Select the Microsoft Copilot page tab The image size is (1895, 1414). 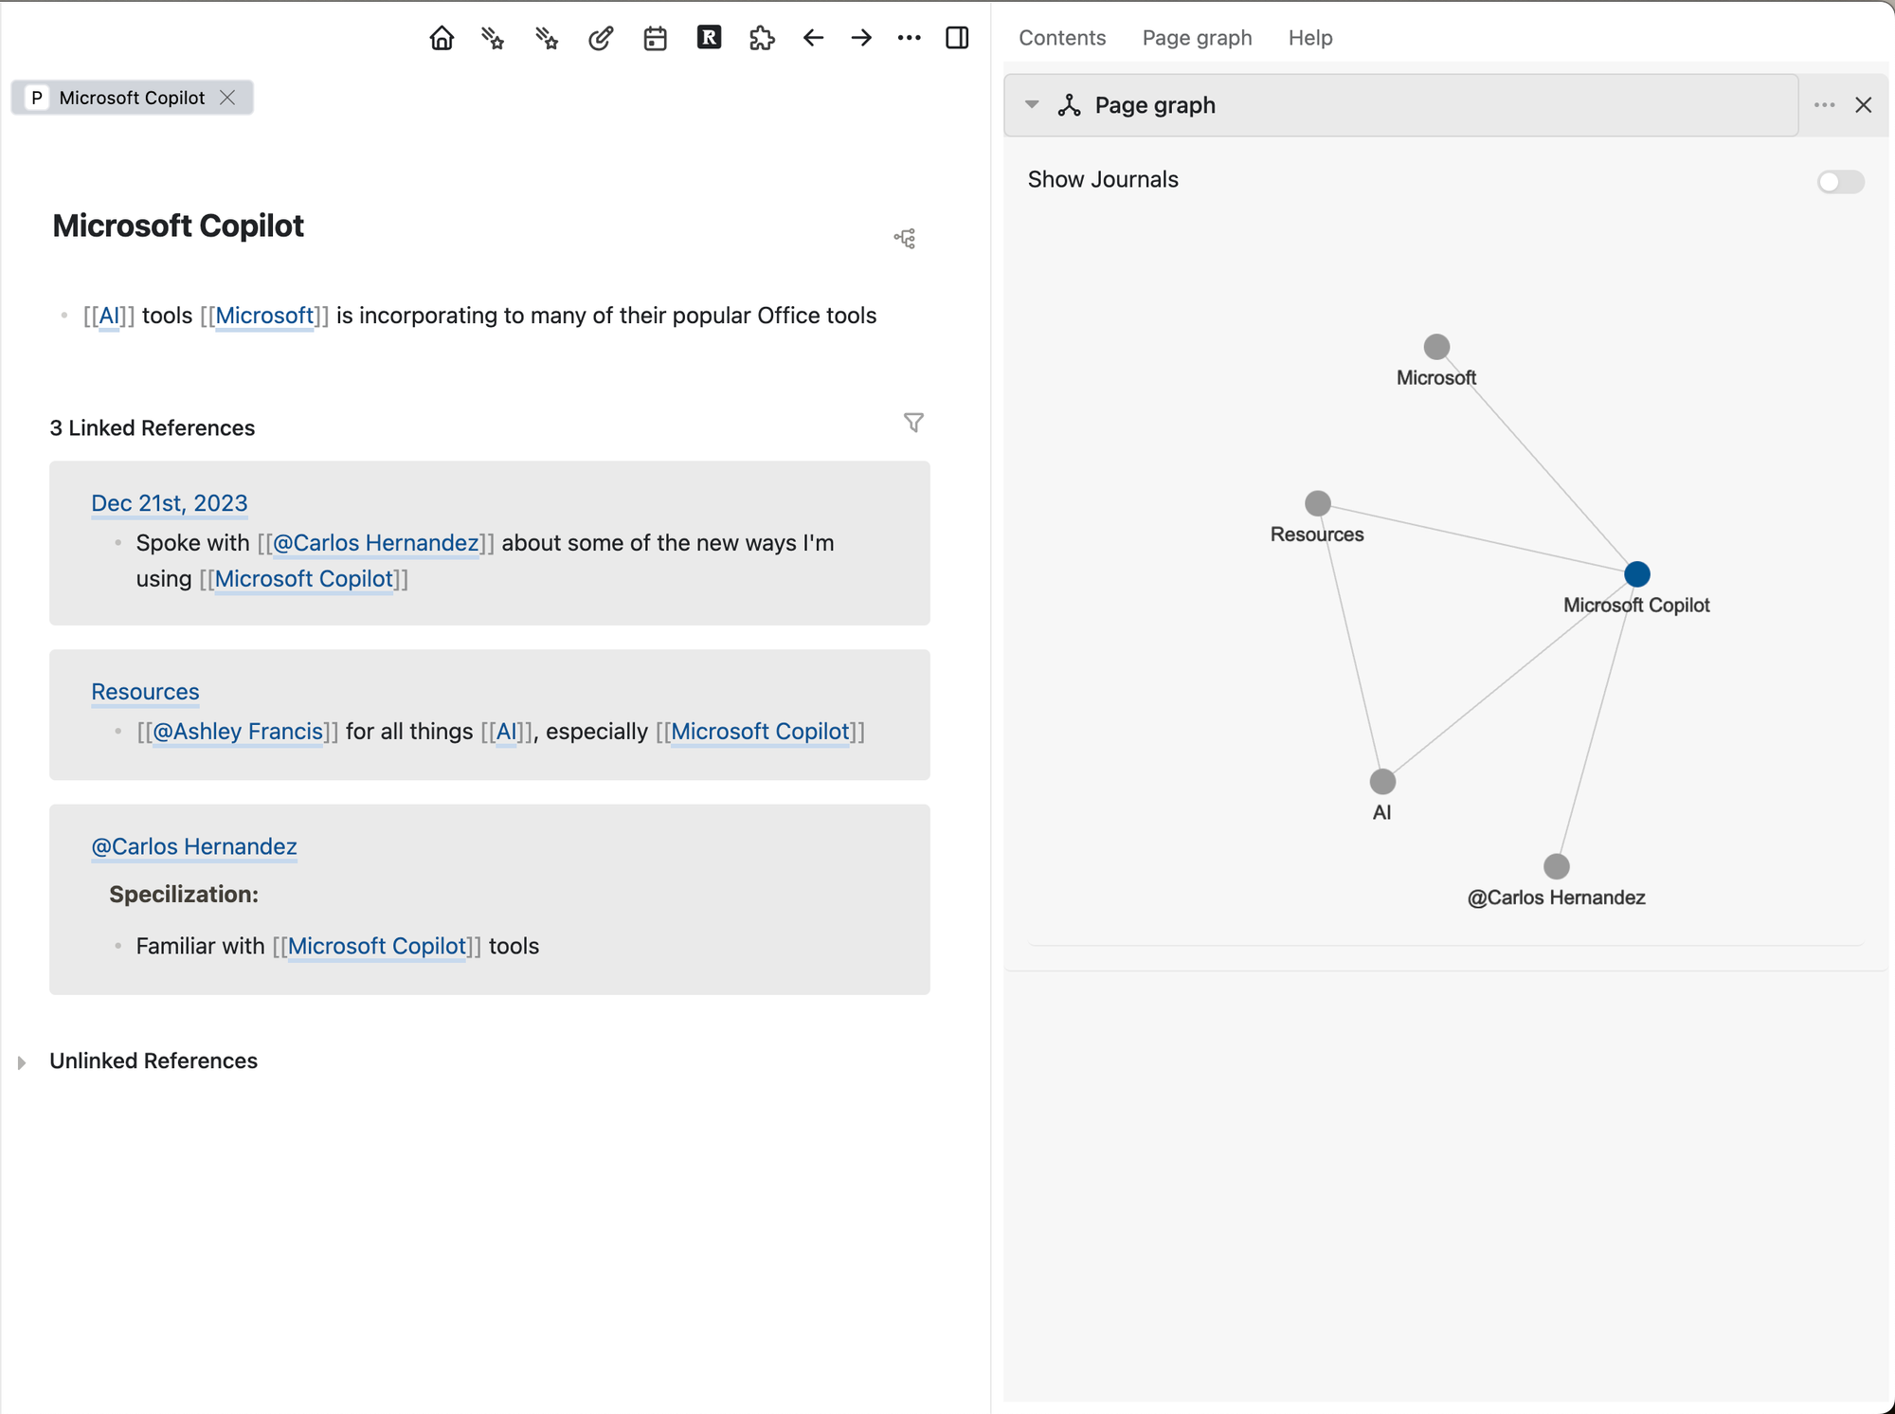coord(133,98)
